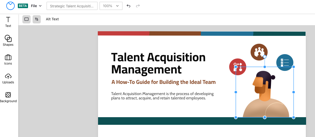Select the Talent Acquisition Management heading
The width and height of the screenshot is (315, 137).
pyautogui.click(x=158, y=63)
